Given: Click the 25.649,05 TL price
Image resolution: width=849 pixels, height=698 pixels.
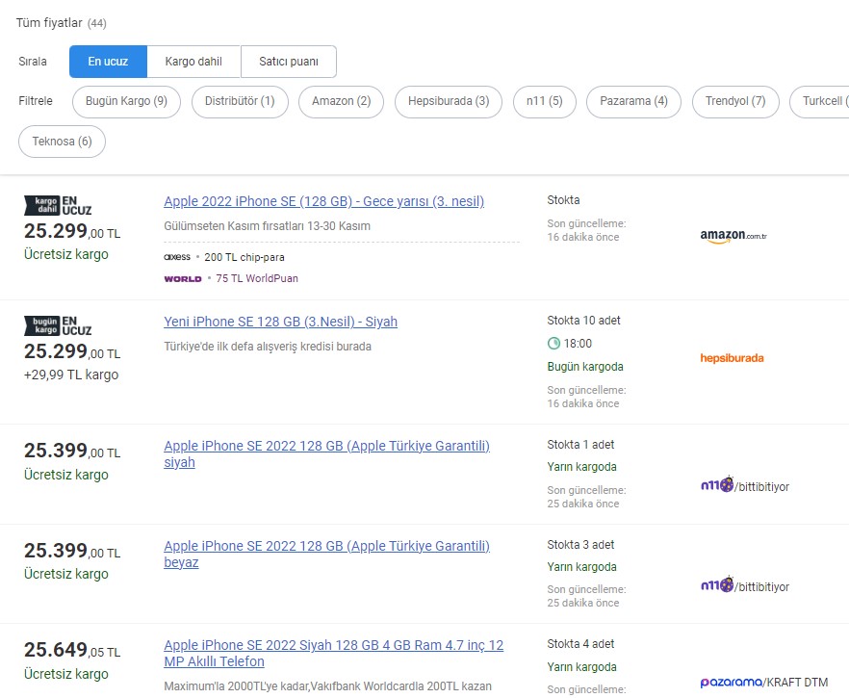Looking at the screenshot, I should pos(72,650).
